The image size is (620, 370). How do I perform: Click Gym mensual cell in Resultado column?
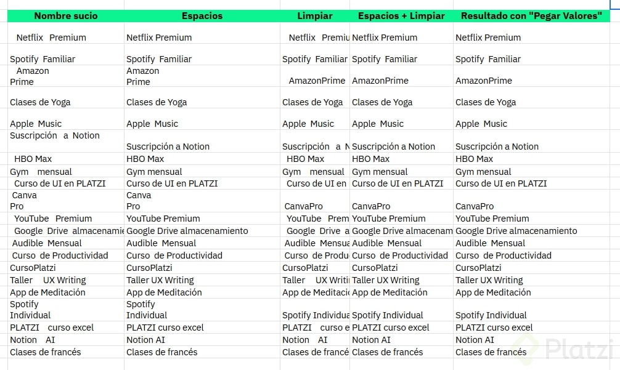click(x=483, y=172)
